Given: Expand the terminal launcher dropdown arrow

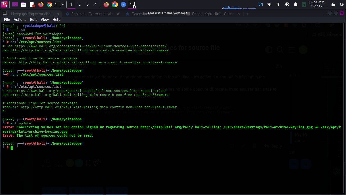Looking at the screenshot, I should click(63, 4).
